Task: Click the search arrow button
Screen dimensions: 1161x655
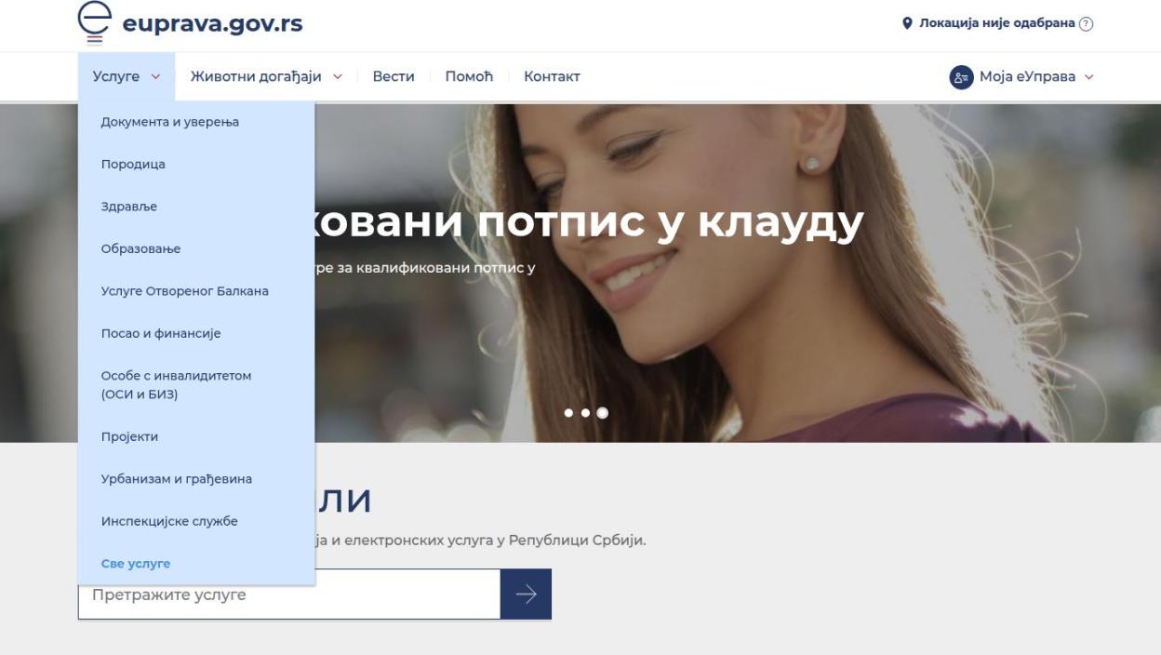Action: tap(526, 595)
